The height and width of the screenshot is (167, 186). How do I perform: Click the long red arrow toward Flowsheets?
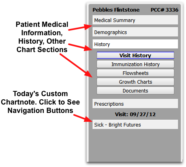pos(76,65)
